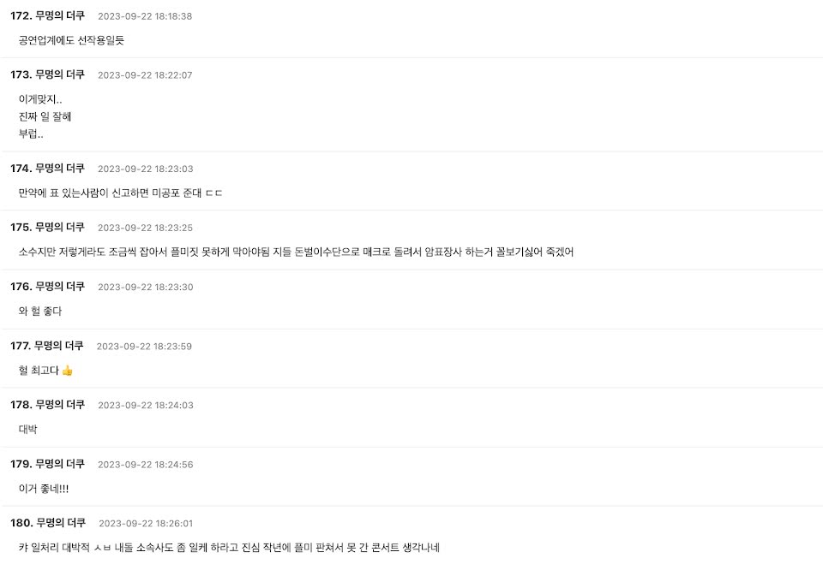Click the timestamp 2023-09-22 18:23:03
Image resolution: width=823 pixels, height=564 pixels.
pyautogui.click(x=146, y=169)
